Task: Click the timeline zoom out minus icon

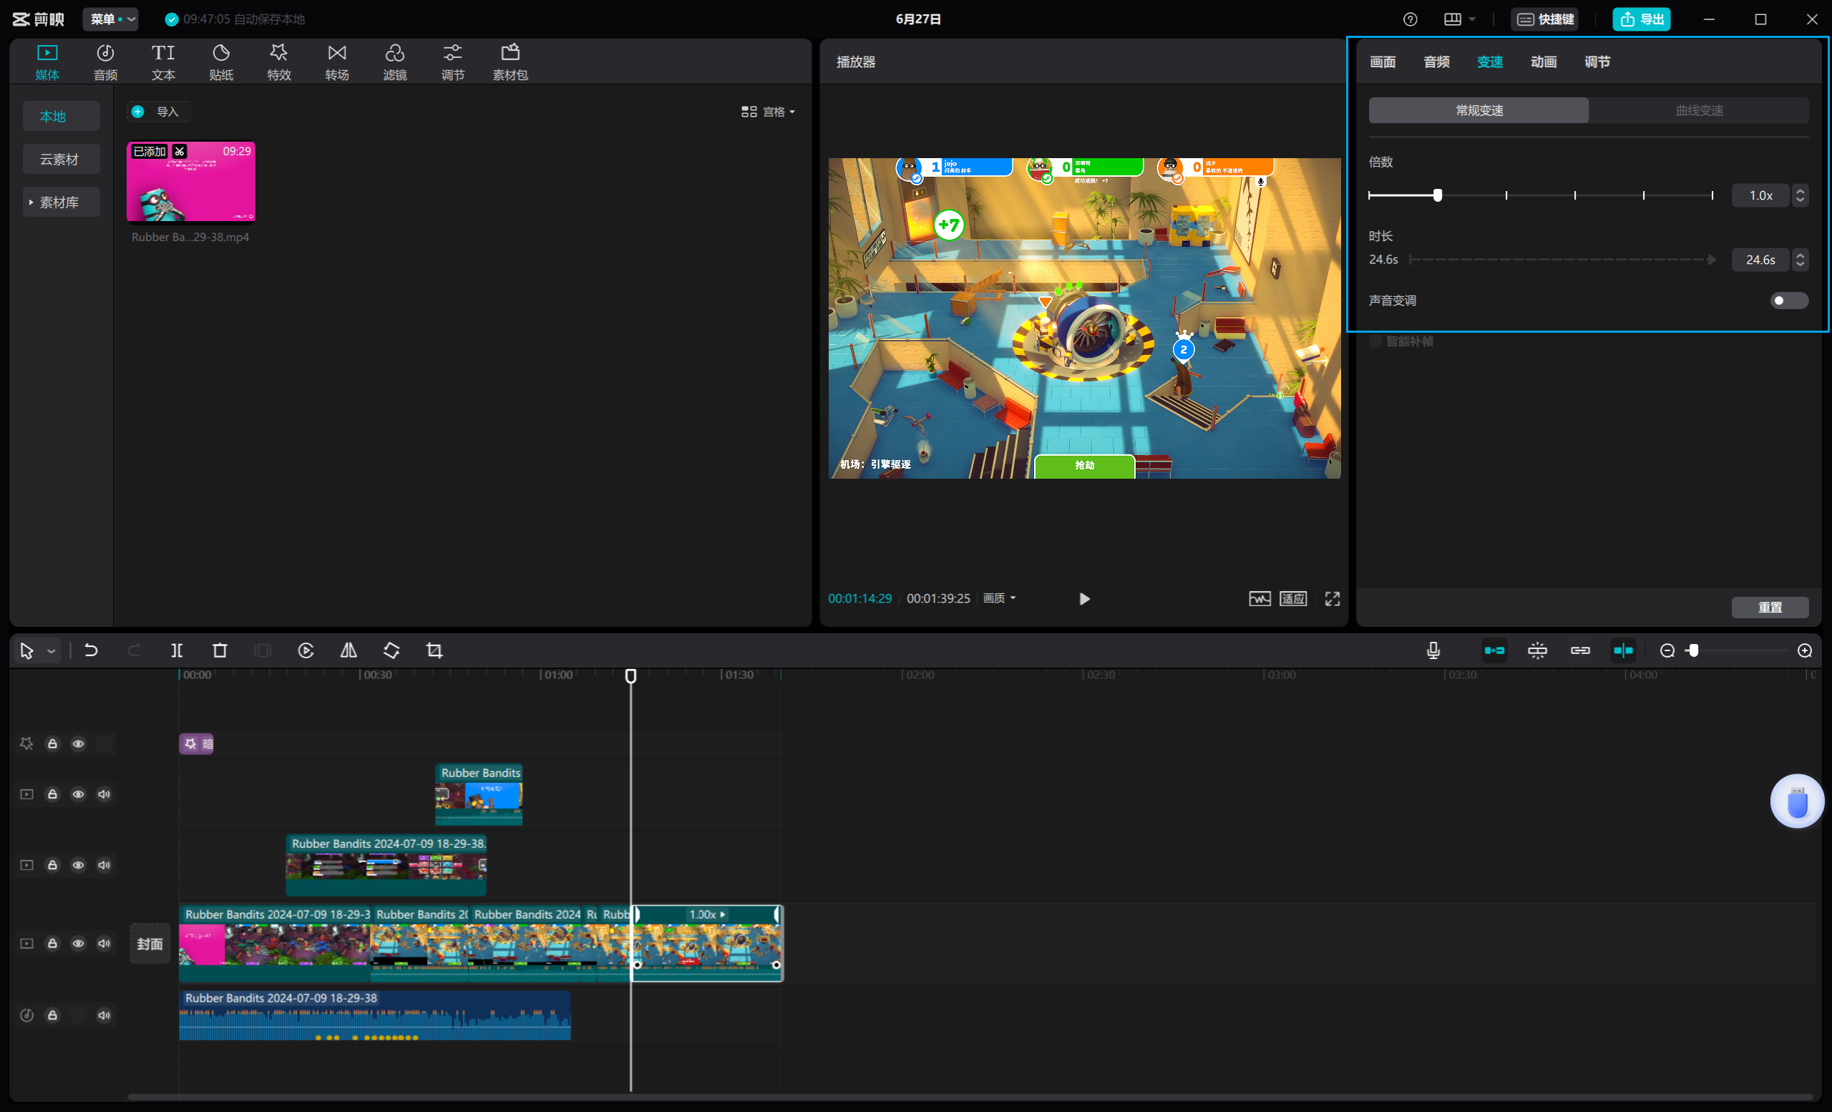Action: coord(1667,650)
